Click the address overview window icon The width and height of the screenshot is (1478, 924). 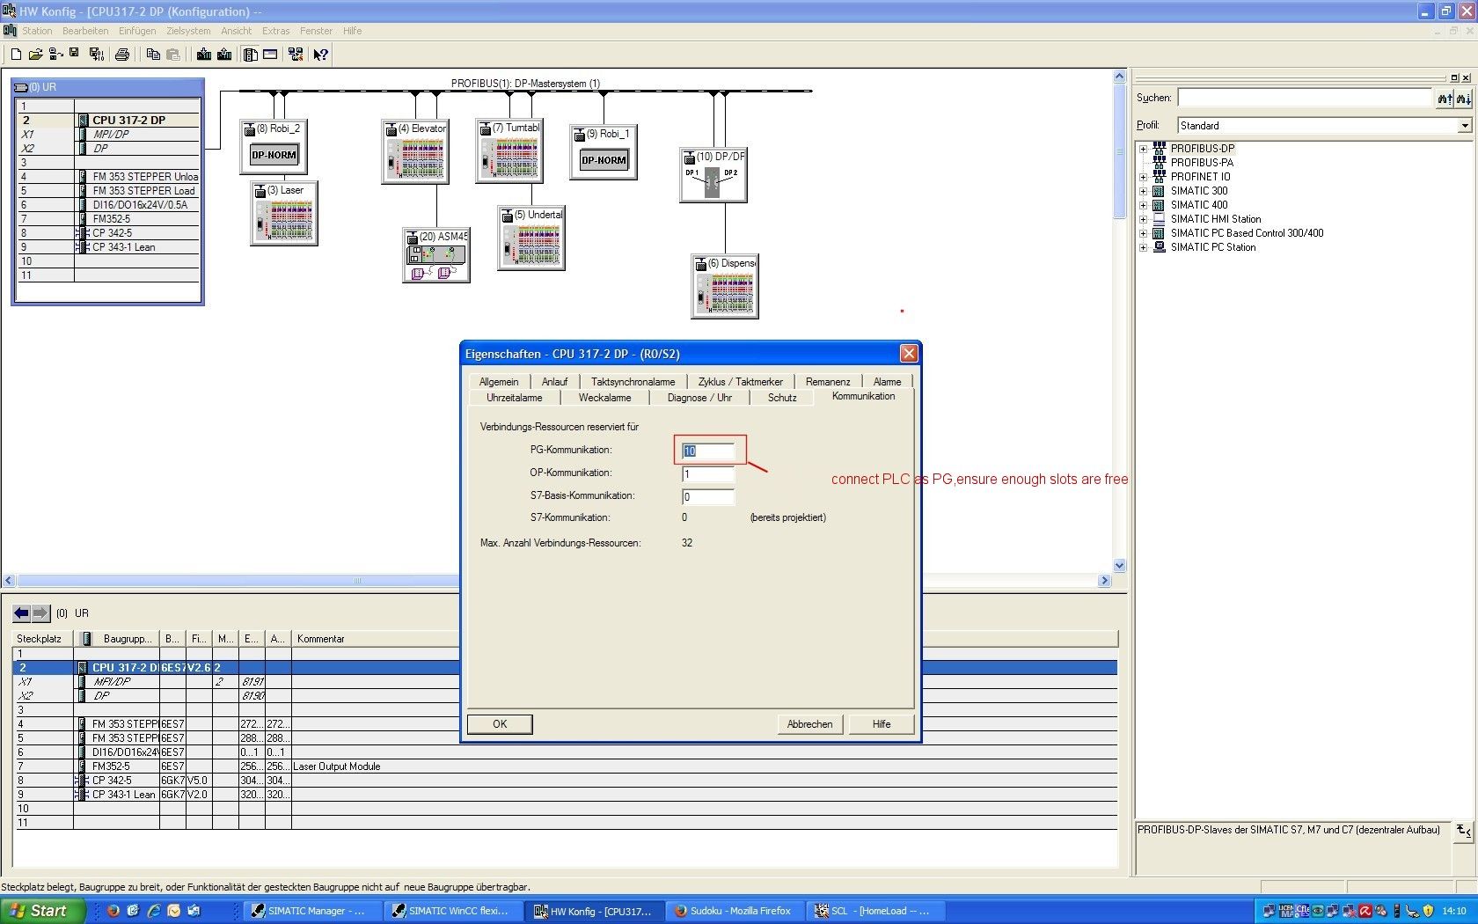(x=270, y=55)
